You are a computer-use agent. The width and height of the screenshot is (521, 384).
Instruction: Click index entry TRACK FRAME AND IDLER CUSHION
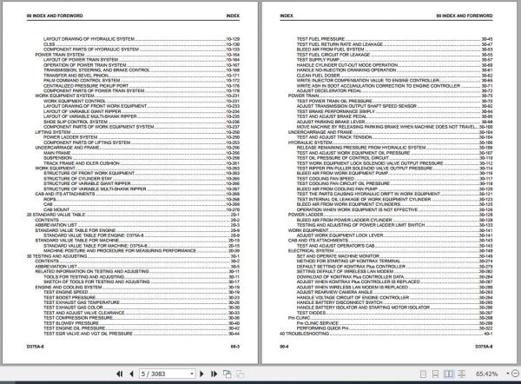pos(82,163)
